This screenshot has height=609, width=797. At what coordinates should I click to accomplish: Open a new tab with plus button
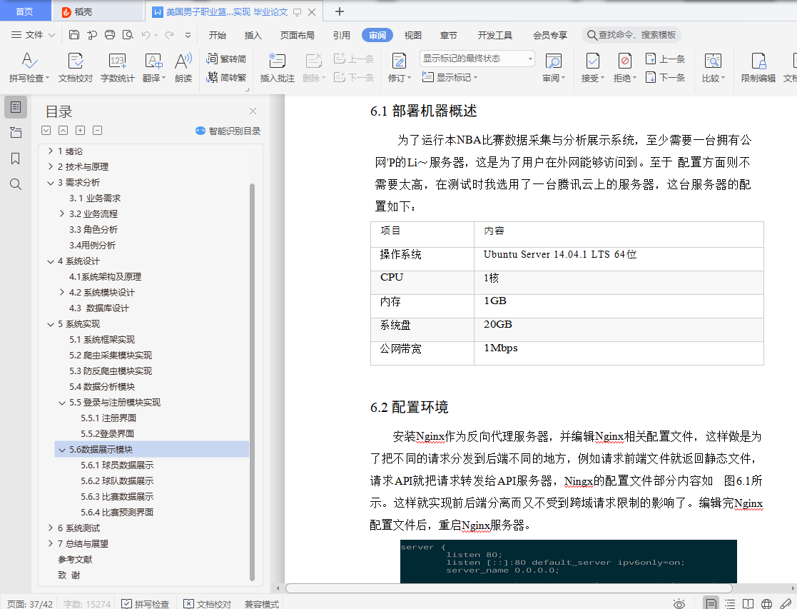[340, 11]
